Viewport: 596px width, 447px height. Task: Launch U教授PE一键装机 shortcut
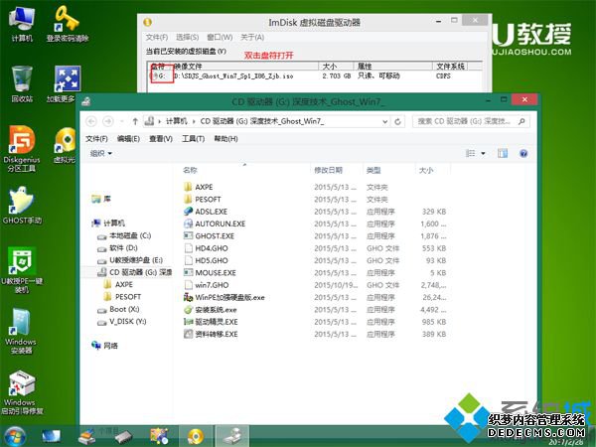tap(22, 270)
